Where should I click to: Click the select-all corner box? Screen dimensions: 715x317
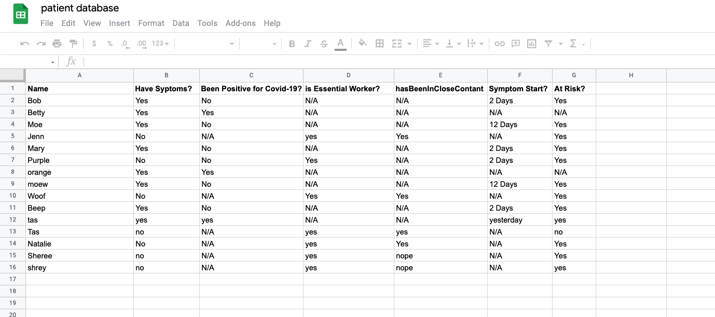click(x=12, y=75)
